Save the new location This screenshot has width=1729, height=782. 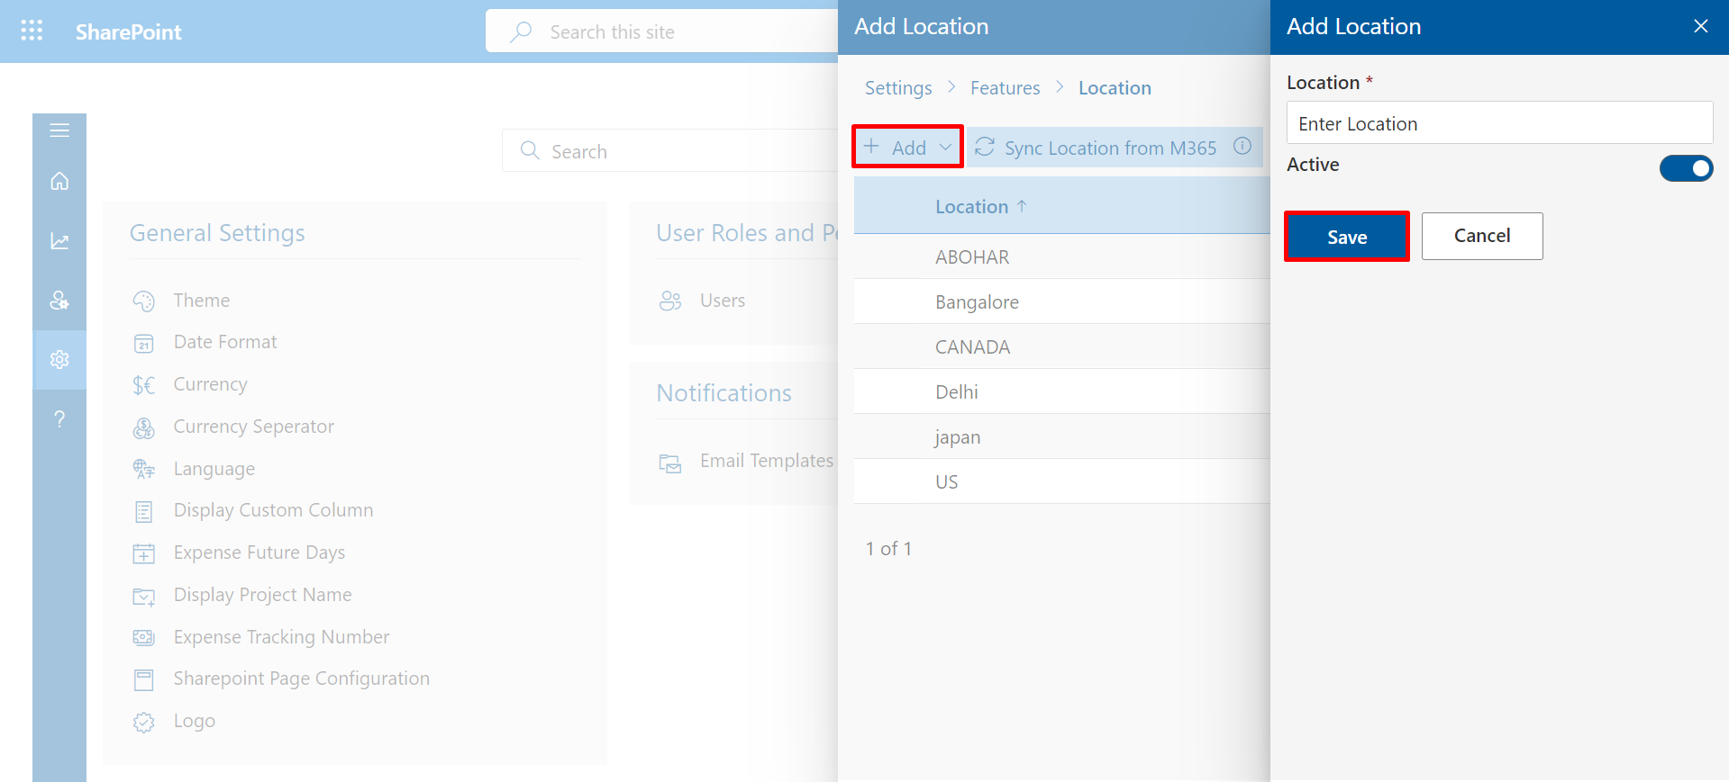click(x=1347, y=237)
